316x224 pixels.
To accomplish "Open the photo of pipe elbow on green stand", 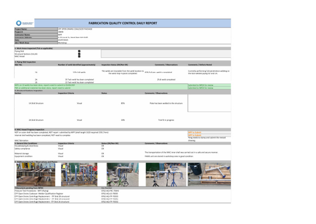I will [123, 174].
